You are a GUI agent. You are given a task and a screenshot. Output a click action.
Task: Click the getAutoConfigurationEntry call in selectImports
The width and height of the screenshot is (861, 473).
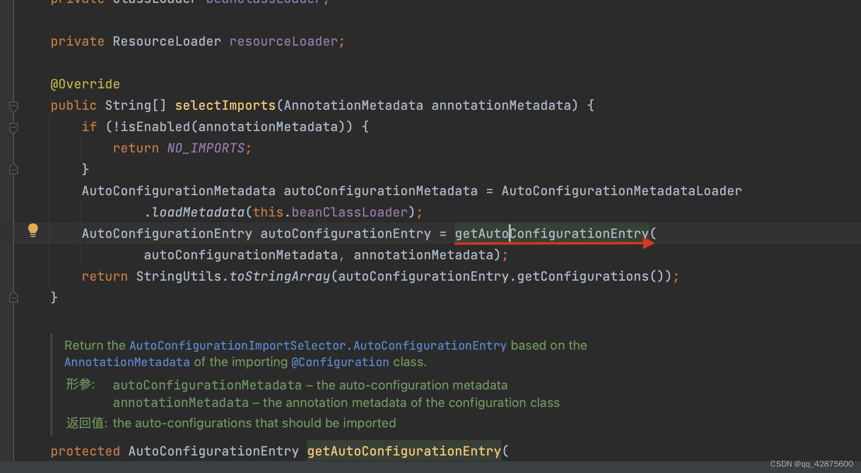point(551,234)
